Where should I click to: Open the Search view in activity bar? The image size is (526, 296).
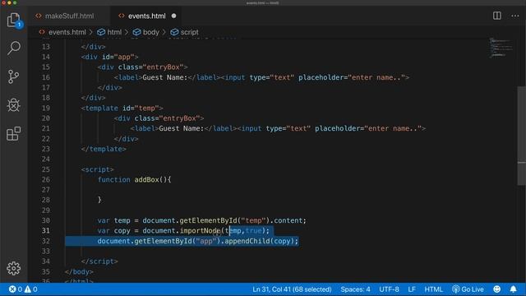coord(13,48)
